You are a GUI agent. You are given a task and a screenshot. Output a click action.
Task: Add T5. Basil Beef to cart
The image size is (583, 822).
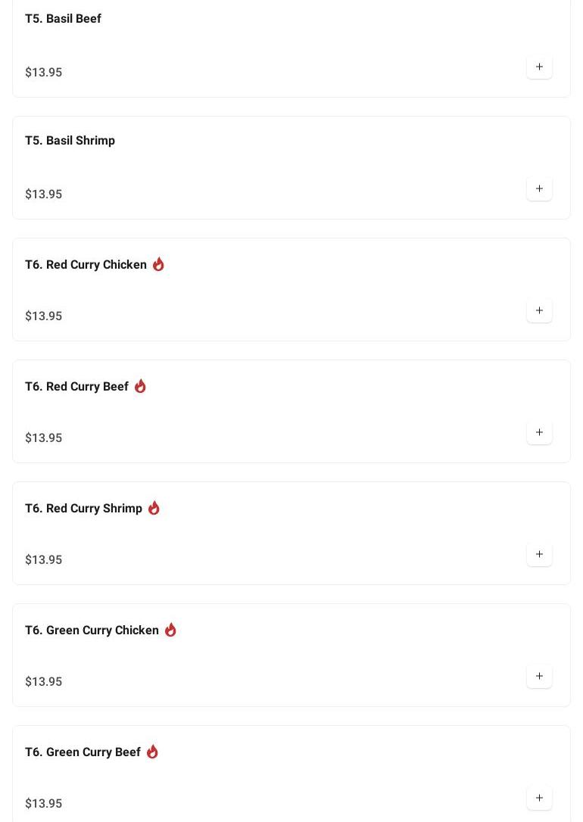coord(539,67)
